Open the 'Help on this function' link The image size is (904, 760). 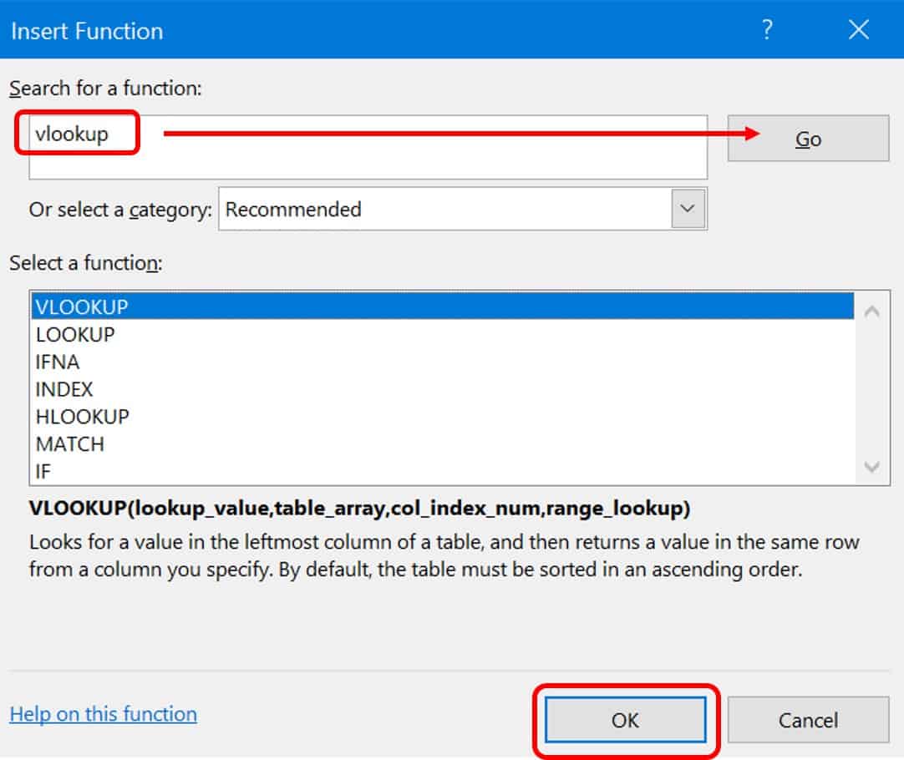point(102,714)
